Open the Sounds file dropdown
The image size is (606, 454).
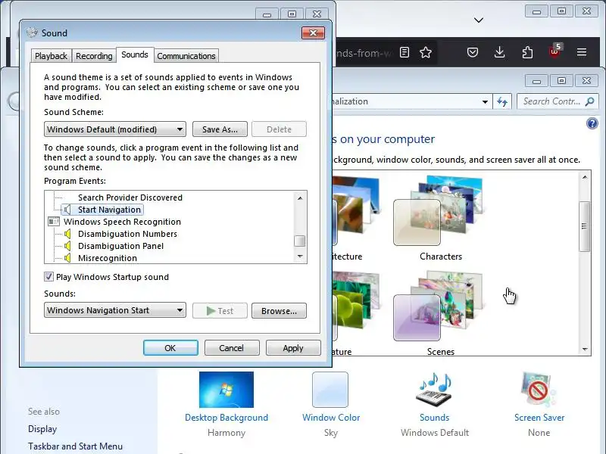tap(115, 310)
